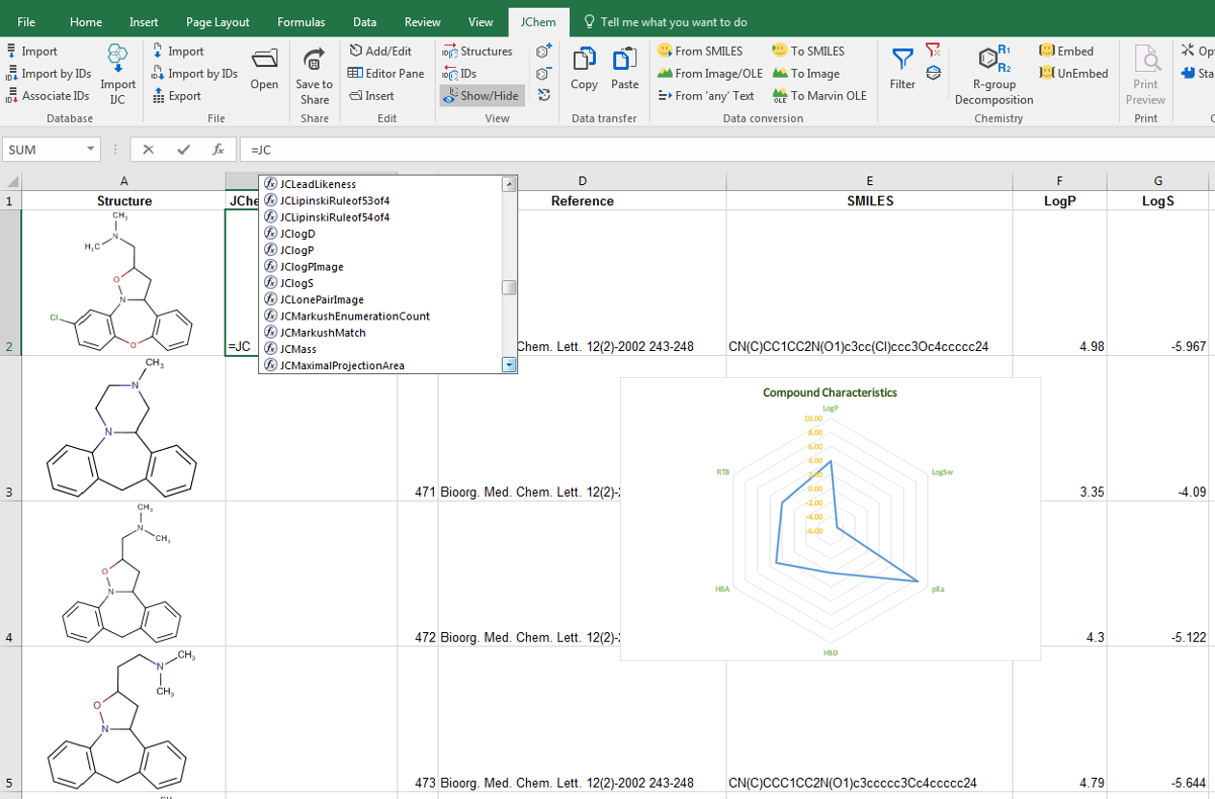The image size is (1215, 799).
Task: Switch to the Formulas ribbon tab
Action: pyautogui.click(x=301, y=22)
